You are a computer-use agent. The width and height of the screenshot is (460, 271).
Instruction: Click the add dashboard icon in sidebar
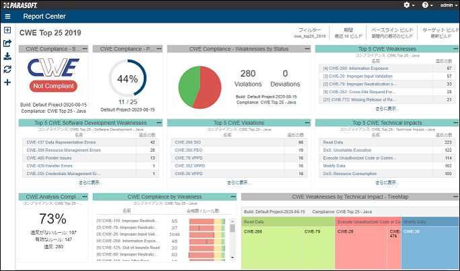(7, 30)
